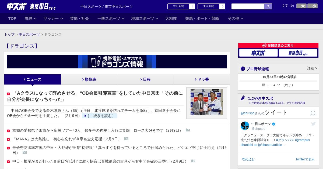Expand the 一般スポーツ navigation menu
The width and height of the screenshot is (323, 169).
pyautogui.click(x=111, y=19)
